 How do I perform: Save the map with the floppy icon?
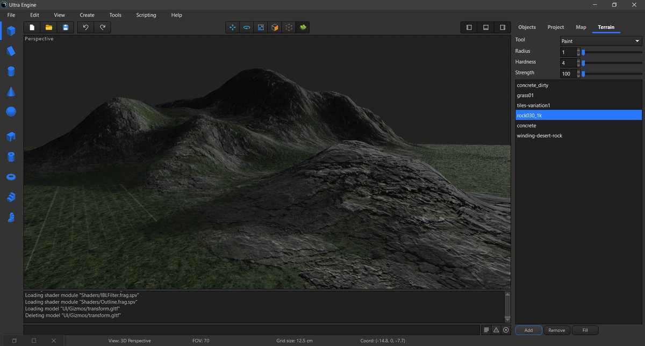click(x=66, y=27)
